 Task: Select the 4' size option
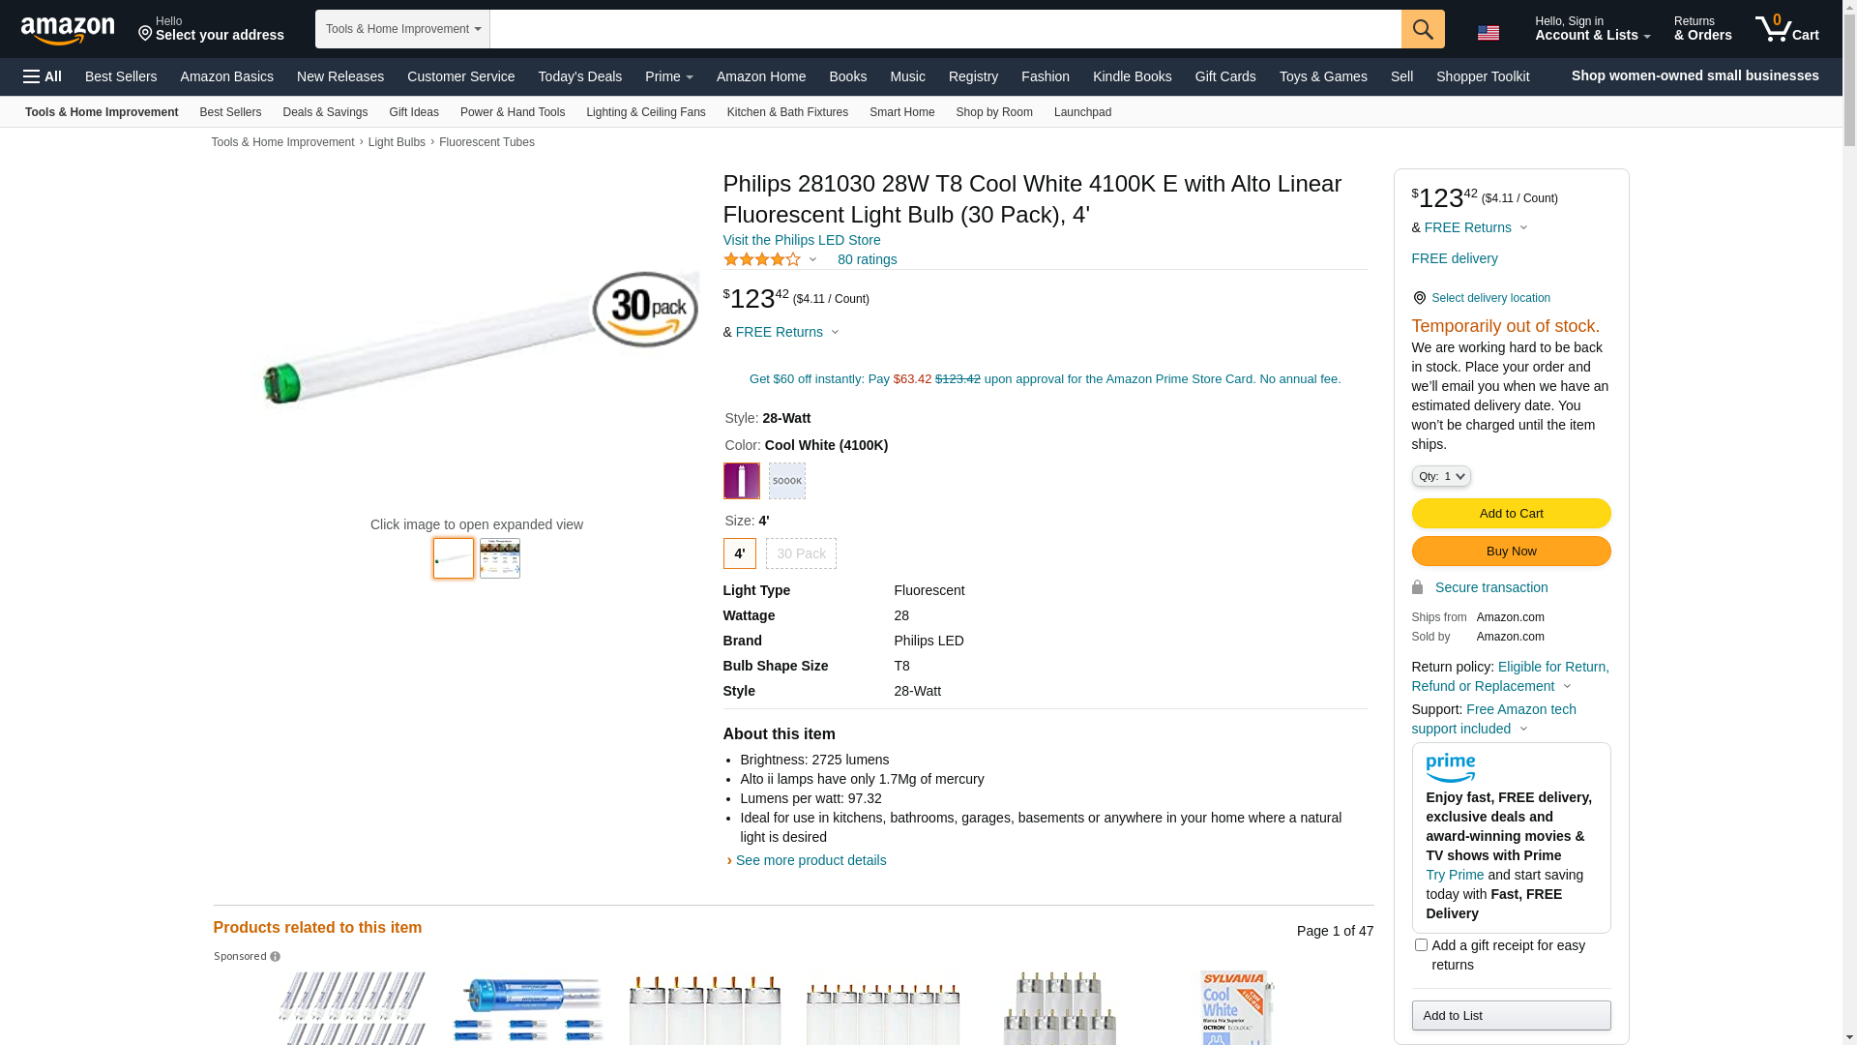739,553
